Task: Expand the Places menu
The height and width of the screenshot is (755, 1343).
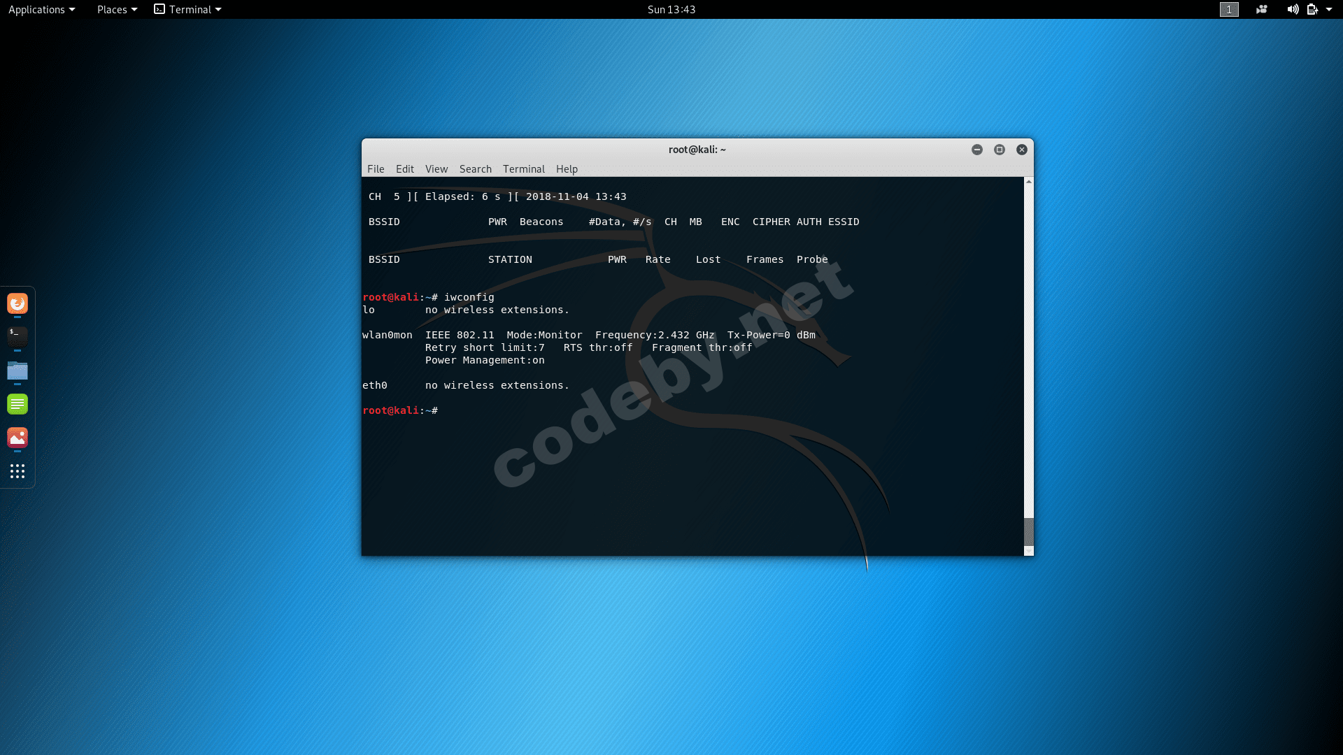Action: 117,10
